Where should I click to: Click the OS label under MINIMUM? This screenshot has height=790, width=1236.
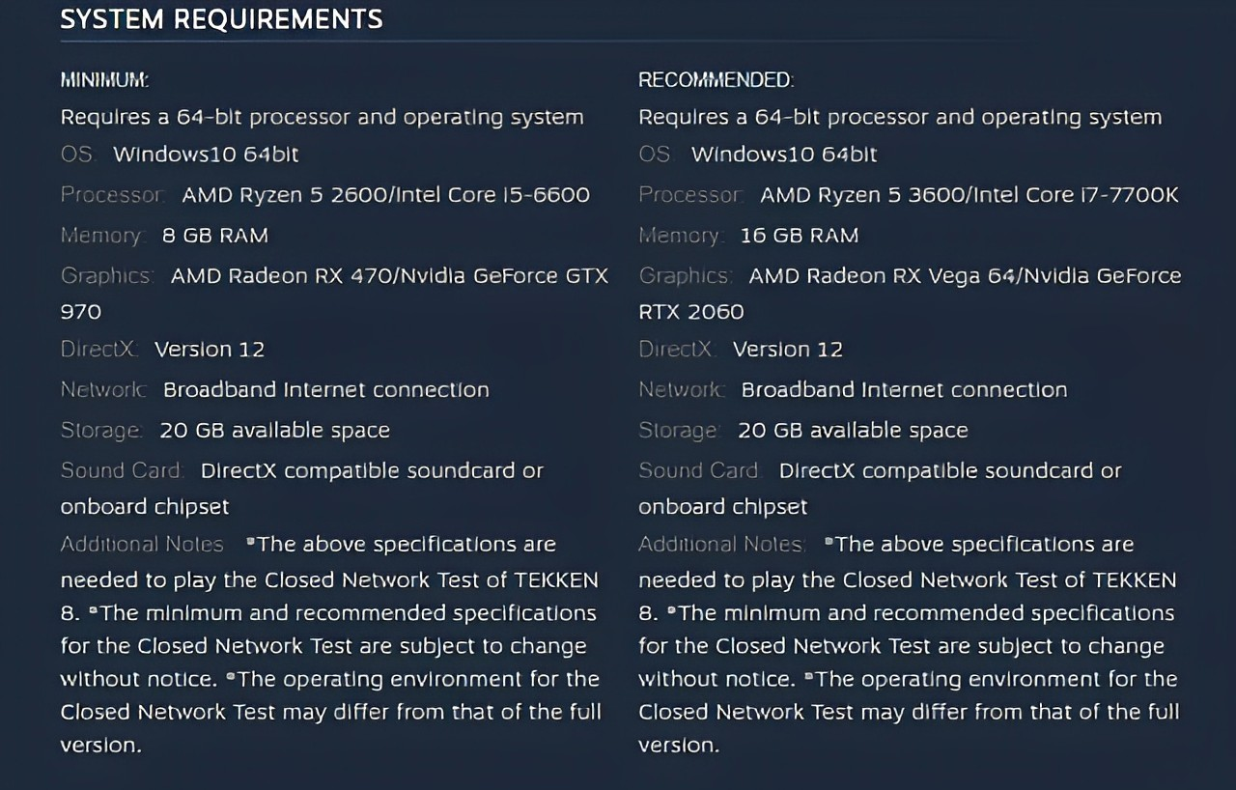point(78,155)
